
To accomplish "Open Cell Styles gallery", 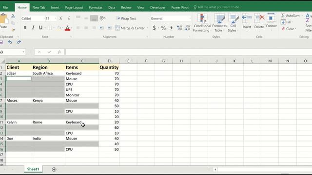I will click(x=233, y=23).
